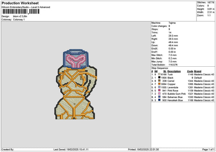216x152 pixels.
Task: Click the 'Colorway 1' value
Action: tap(19, 20)
